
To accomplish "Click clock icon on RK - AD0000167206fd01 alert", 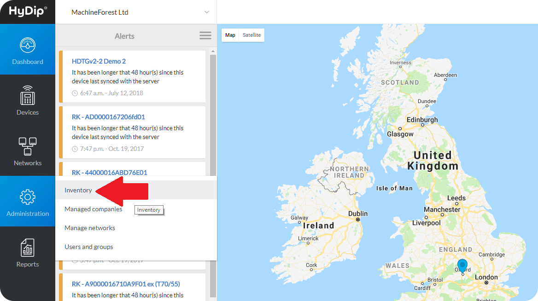I will pyautogui.click(x=75, y=149).
